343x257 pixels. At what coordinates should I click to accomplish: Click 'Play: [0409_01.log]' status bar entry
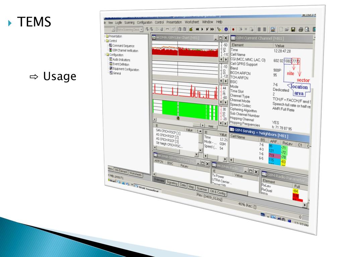click(209, 197)
